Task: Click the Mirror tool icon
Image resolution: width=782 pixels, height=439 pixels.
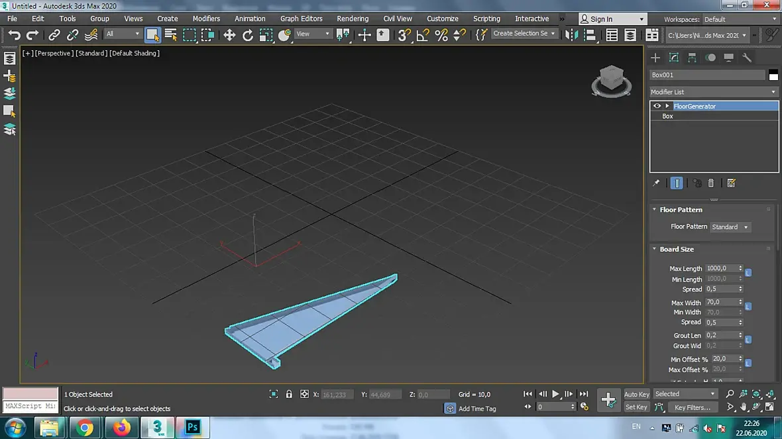Action: [572, 35]
